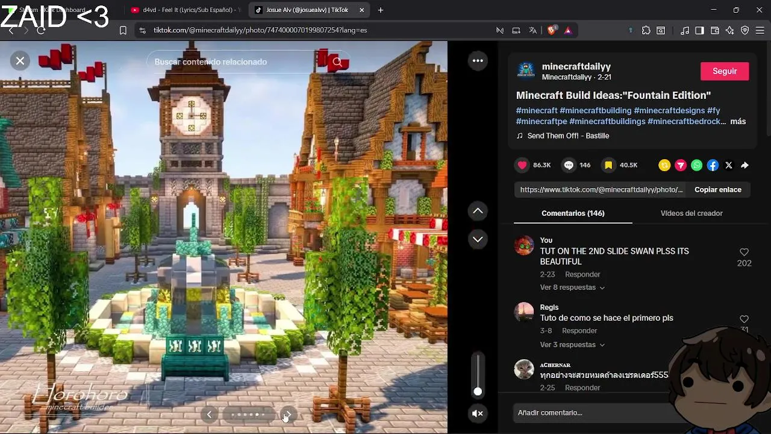Open the Brave Rewards triangle icon

point(568,30)
